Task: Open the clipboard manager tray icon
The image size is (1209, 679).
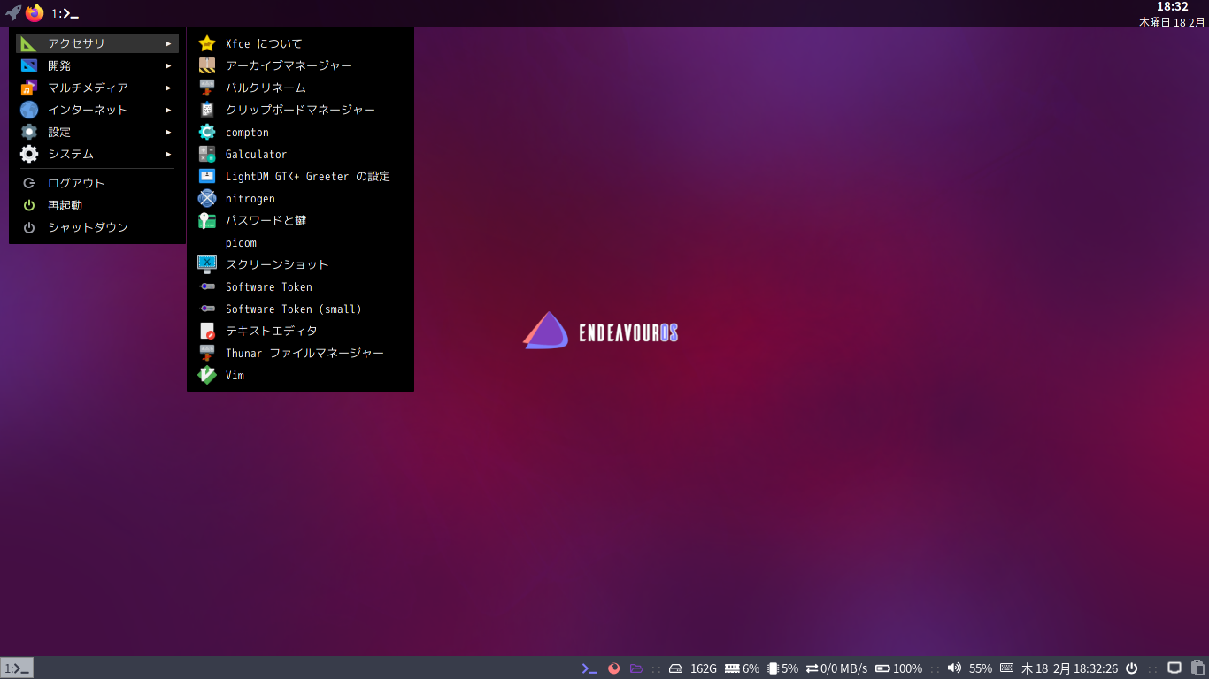Action: pyautogui.click(x=1198, y=668)
